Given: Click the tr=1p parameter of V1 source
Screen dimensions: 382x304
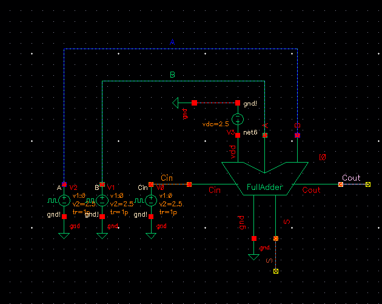Looking at the screenshot, I should pos(119,212).
